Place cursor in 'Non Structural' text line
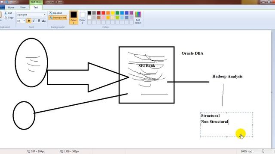275x154 pixels. click(214, 121)
